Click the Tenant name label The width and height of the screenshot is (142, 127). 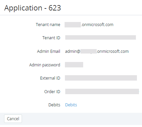tap(48, 25)
